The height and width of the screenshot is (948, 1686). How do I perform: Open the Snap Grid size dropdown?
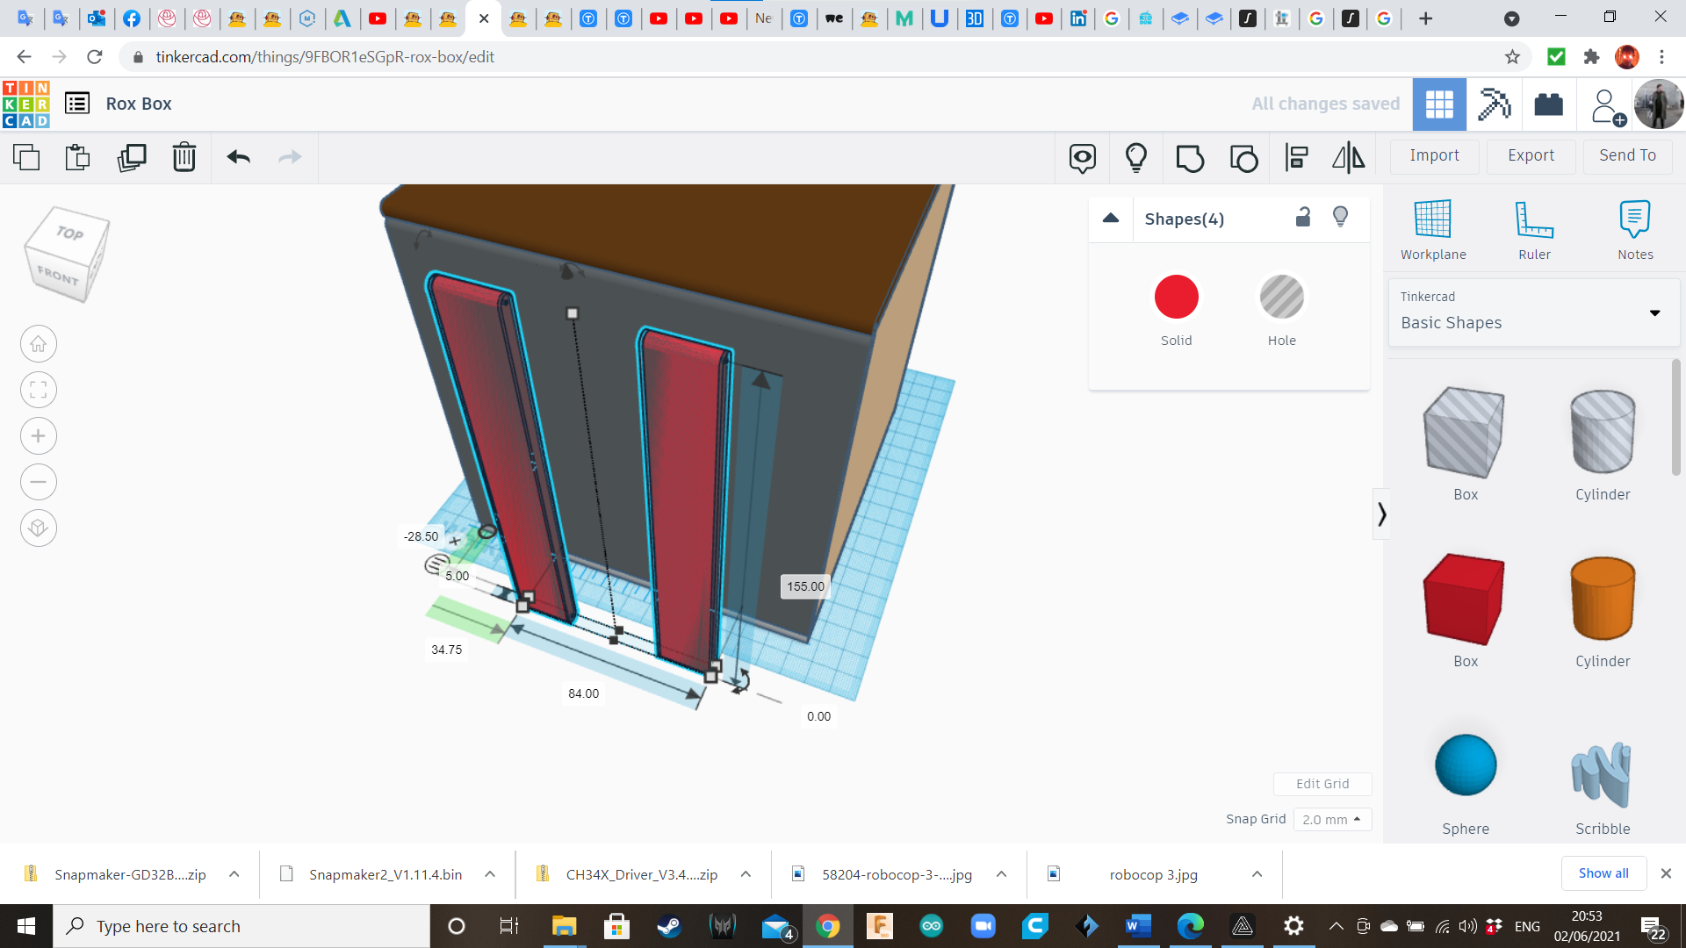(1332, 819)
